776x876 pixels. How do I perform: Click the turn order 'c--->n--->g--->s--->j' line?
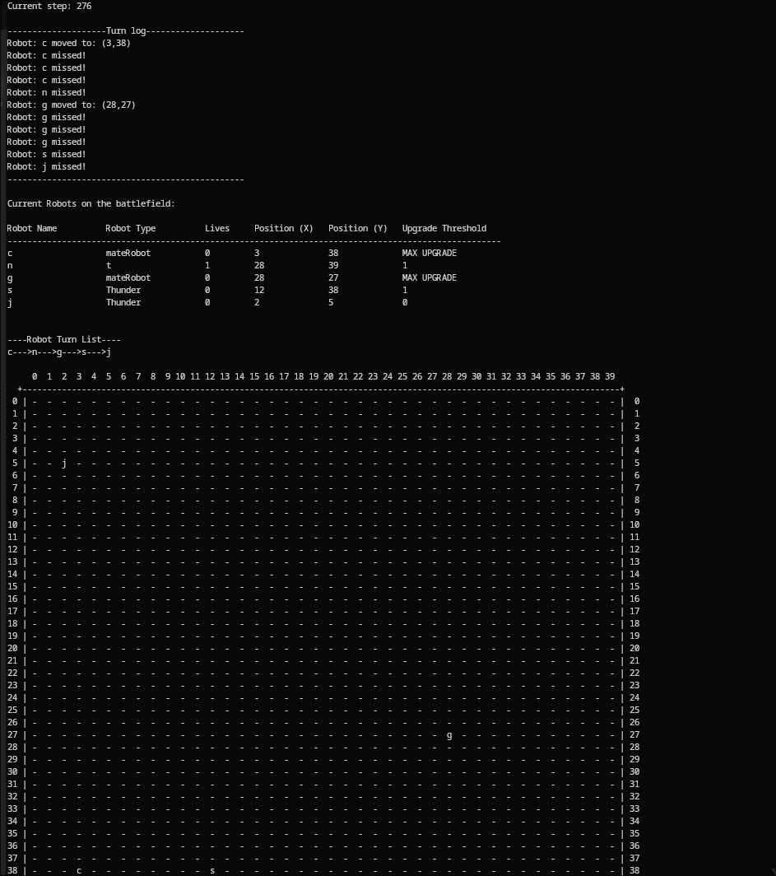[x=59, y=352]
